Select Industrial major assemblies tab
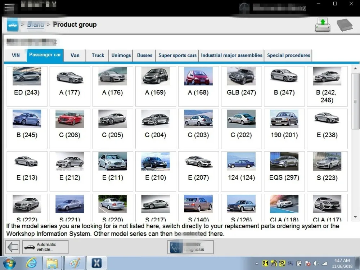The width and height of the screenshot is (360, 270). click(x=231, y=55)
